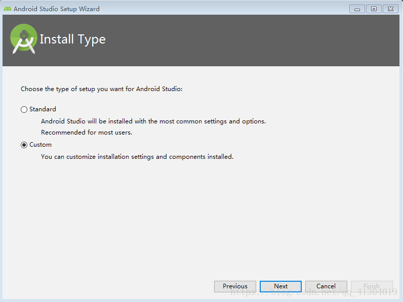Viewport: 403px width, 302px height.
Task: Click the Android icon in title bar
Action: coord(8,9)
